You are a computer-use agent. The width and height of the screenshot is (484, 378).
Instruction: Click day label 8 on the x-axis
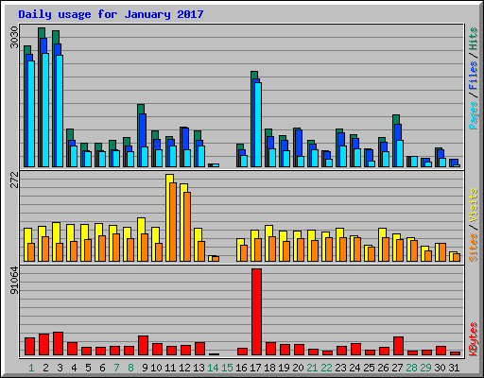130,368
